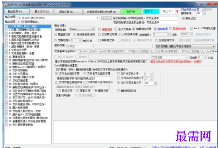
Task: Select the 复制文件 radio button
Action: point(78,91)
